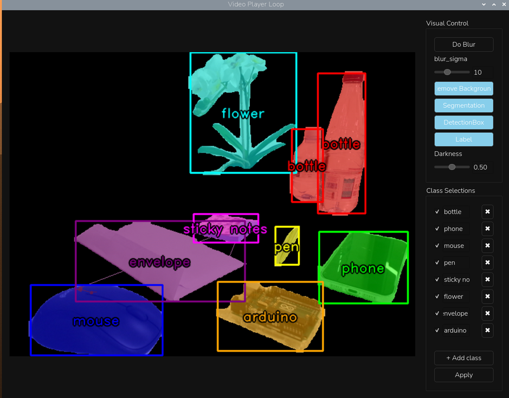Screen dimensions: 509x398
Task: Edit the envelope class name field
Action: coord(456,313)
